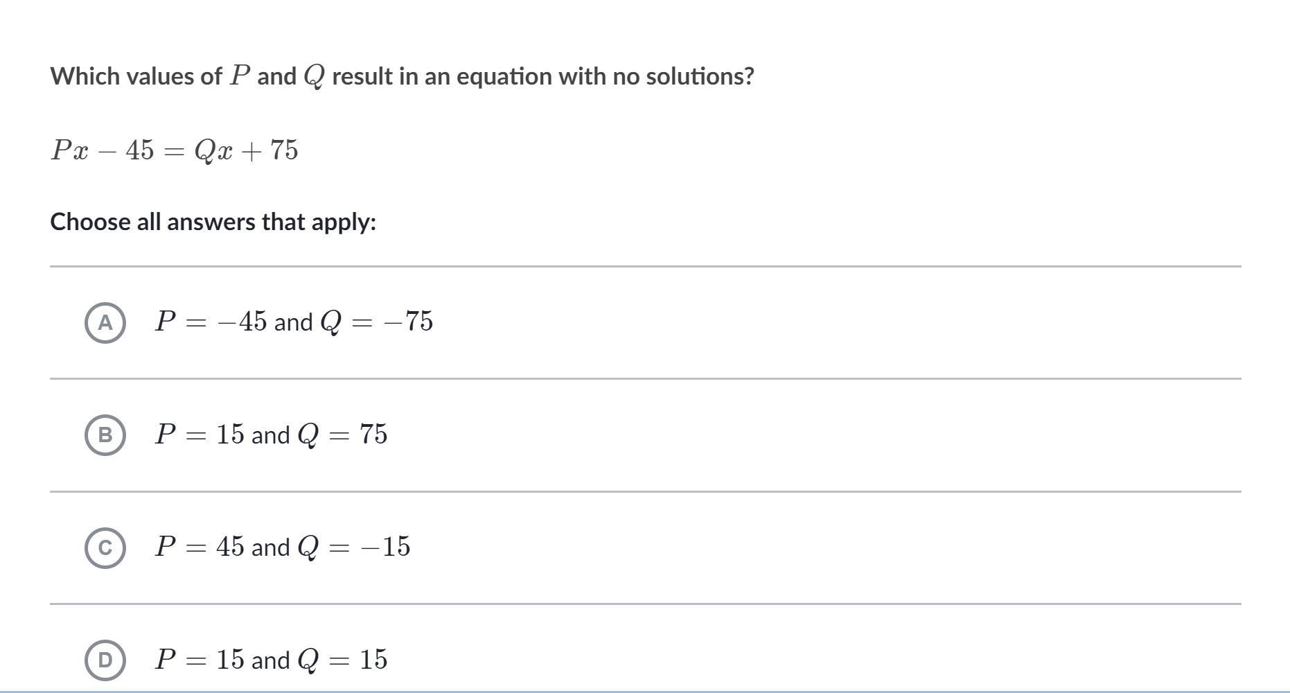Click the question heading about no solutions
This screenshot has width=1290, height=693.
coord(402,76)
